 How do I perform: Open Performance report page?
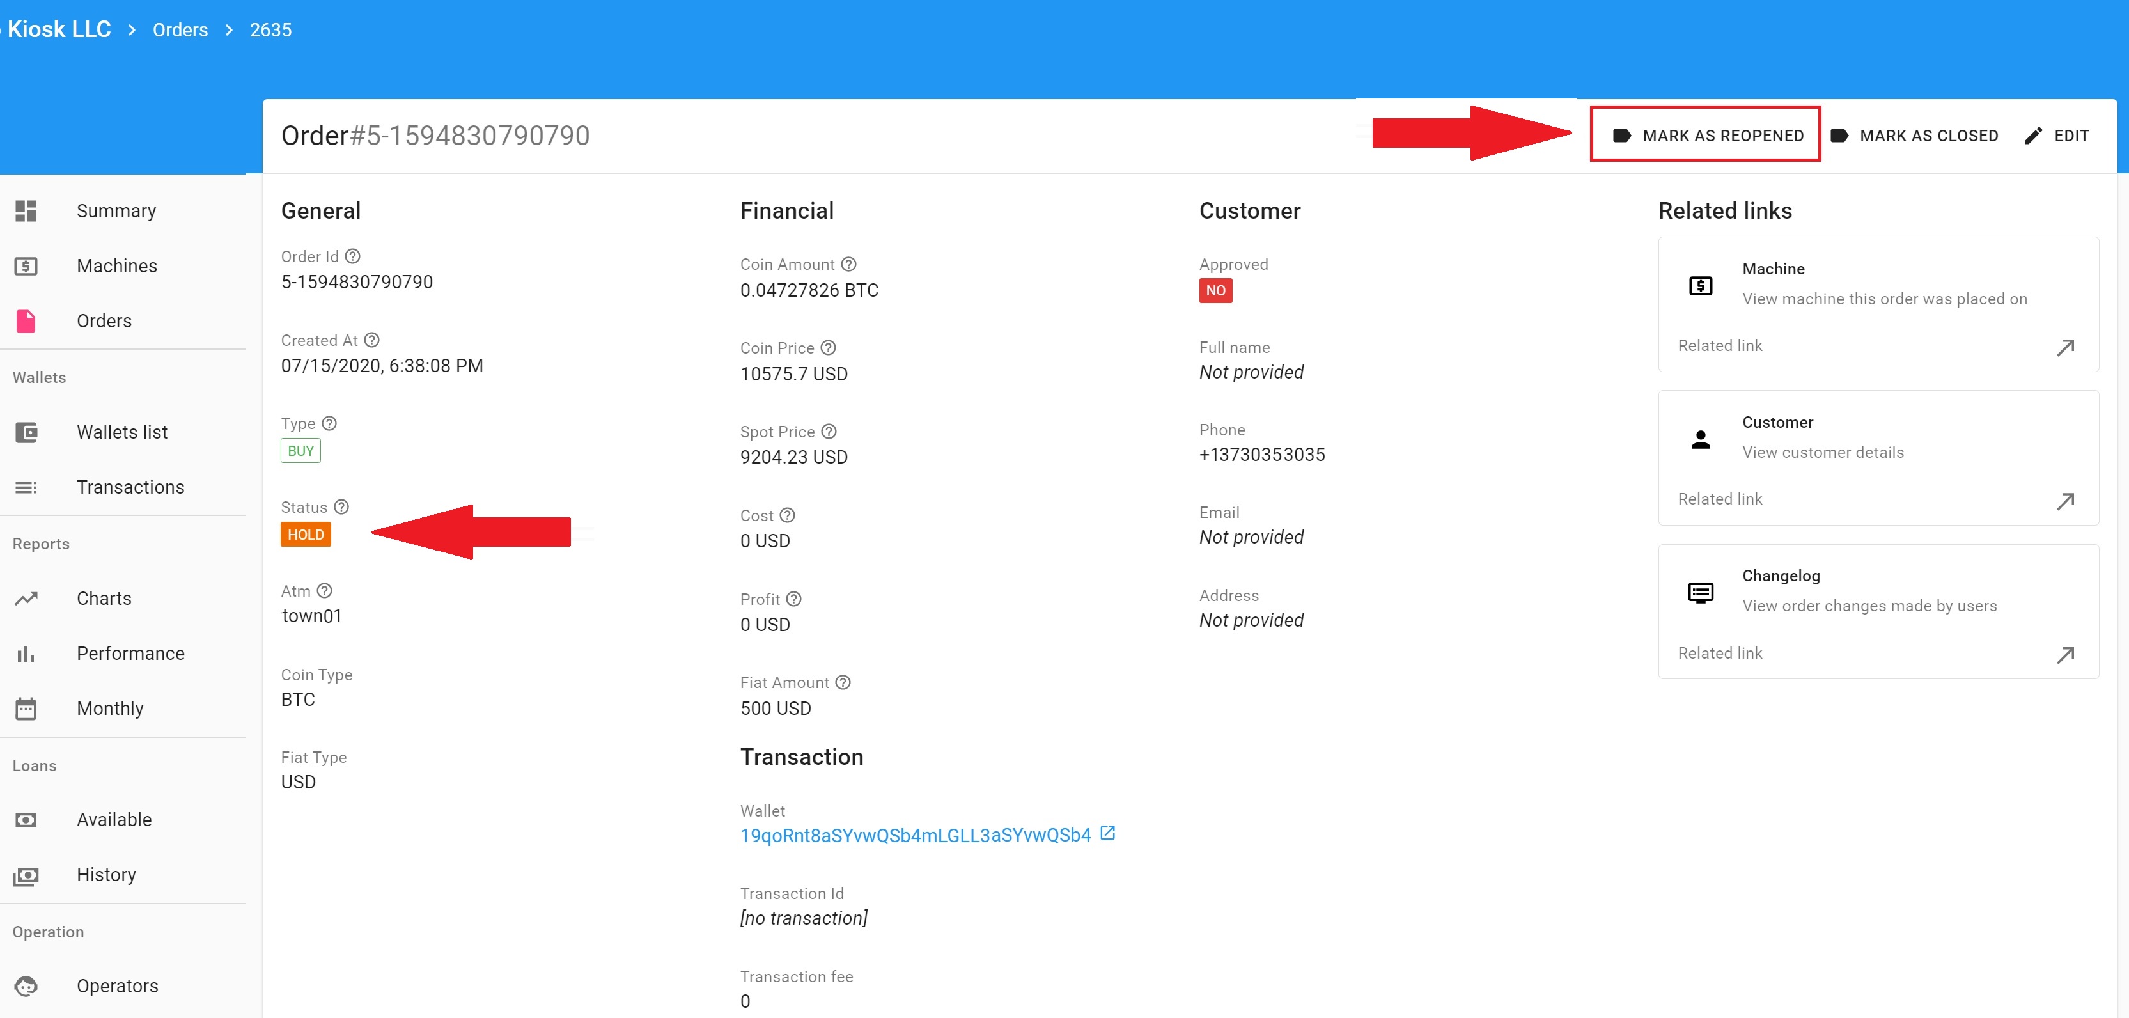(122, 654)
